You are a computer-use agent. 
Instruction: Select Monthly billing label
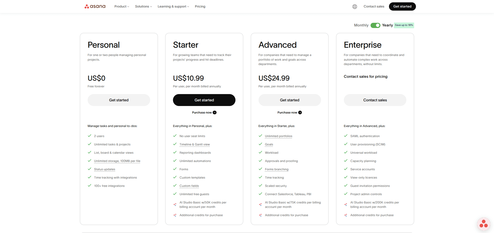(361, 25)
